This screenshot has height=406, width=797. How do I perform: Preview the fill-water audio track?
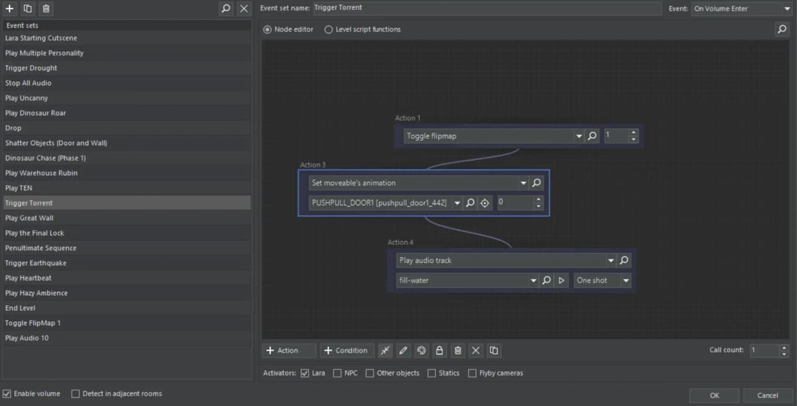click(561, 281)
